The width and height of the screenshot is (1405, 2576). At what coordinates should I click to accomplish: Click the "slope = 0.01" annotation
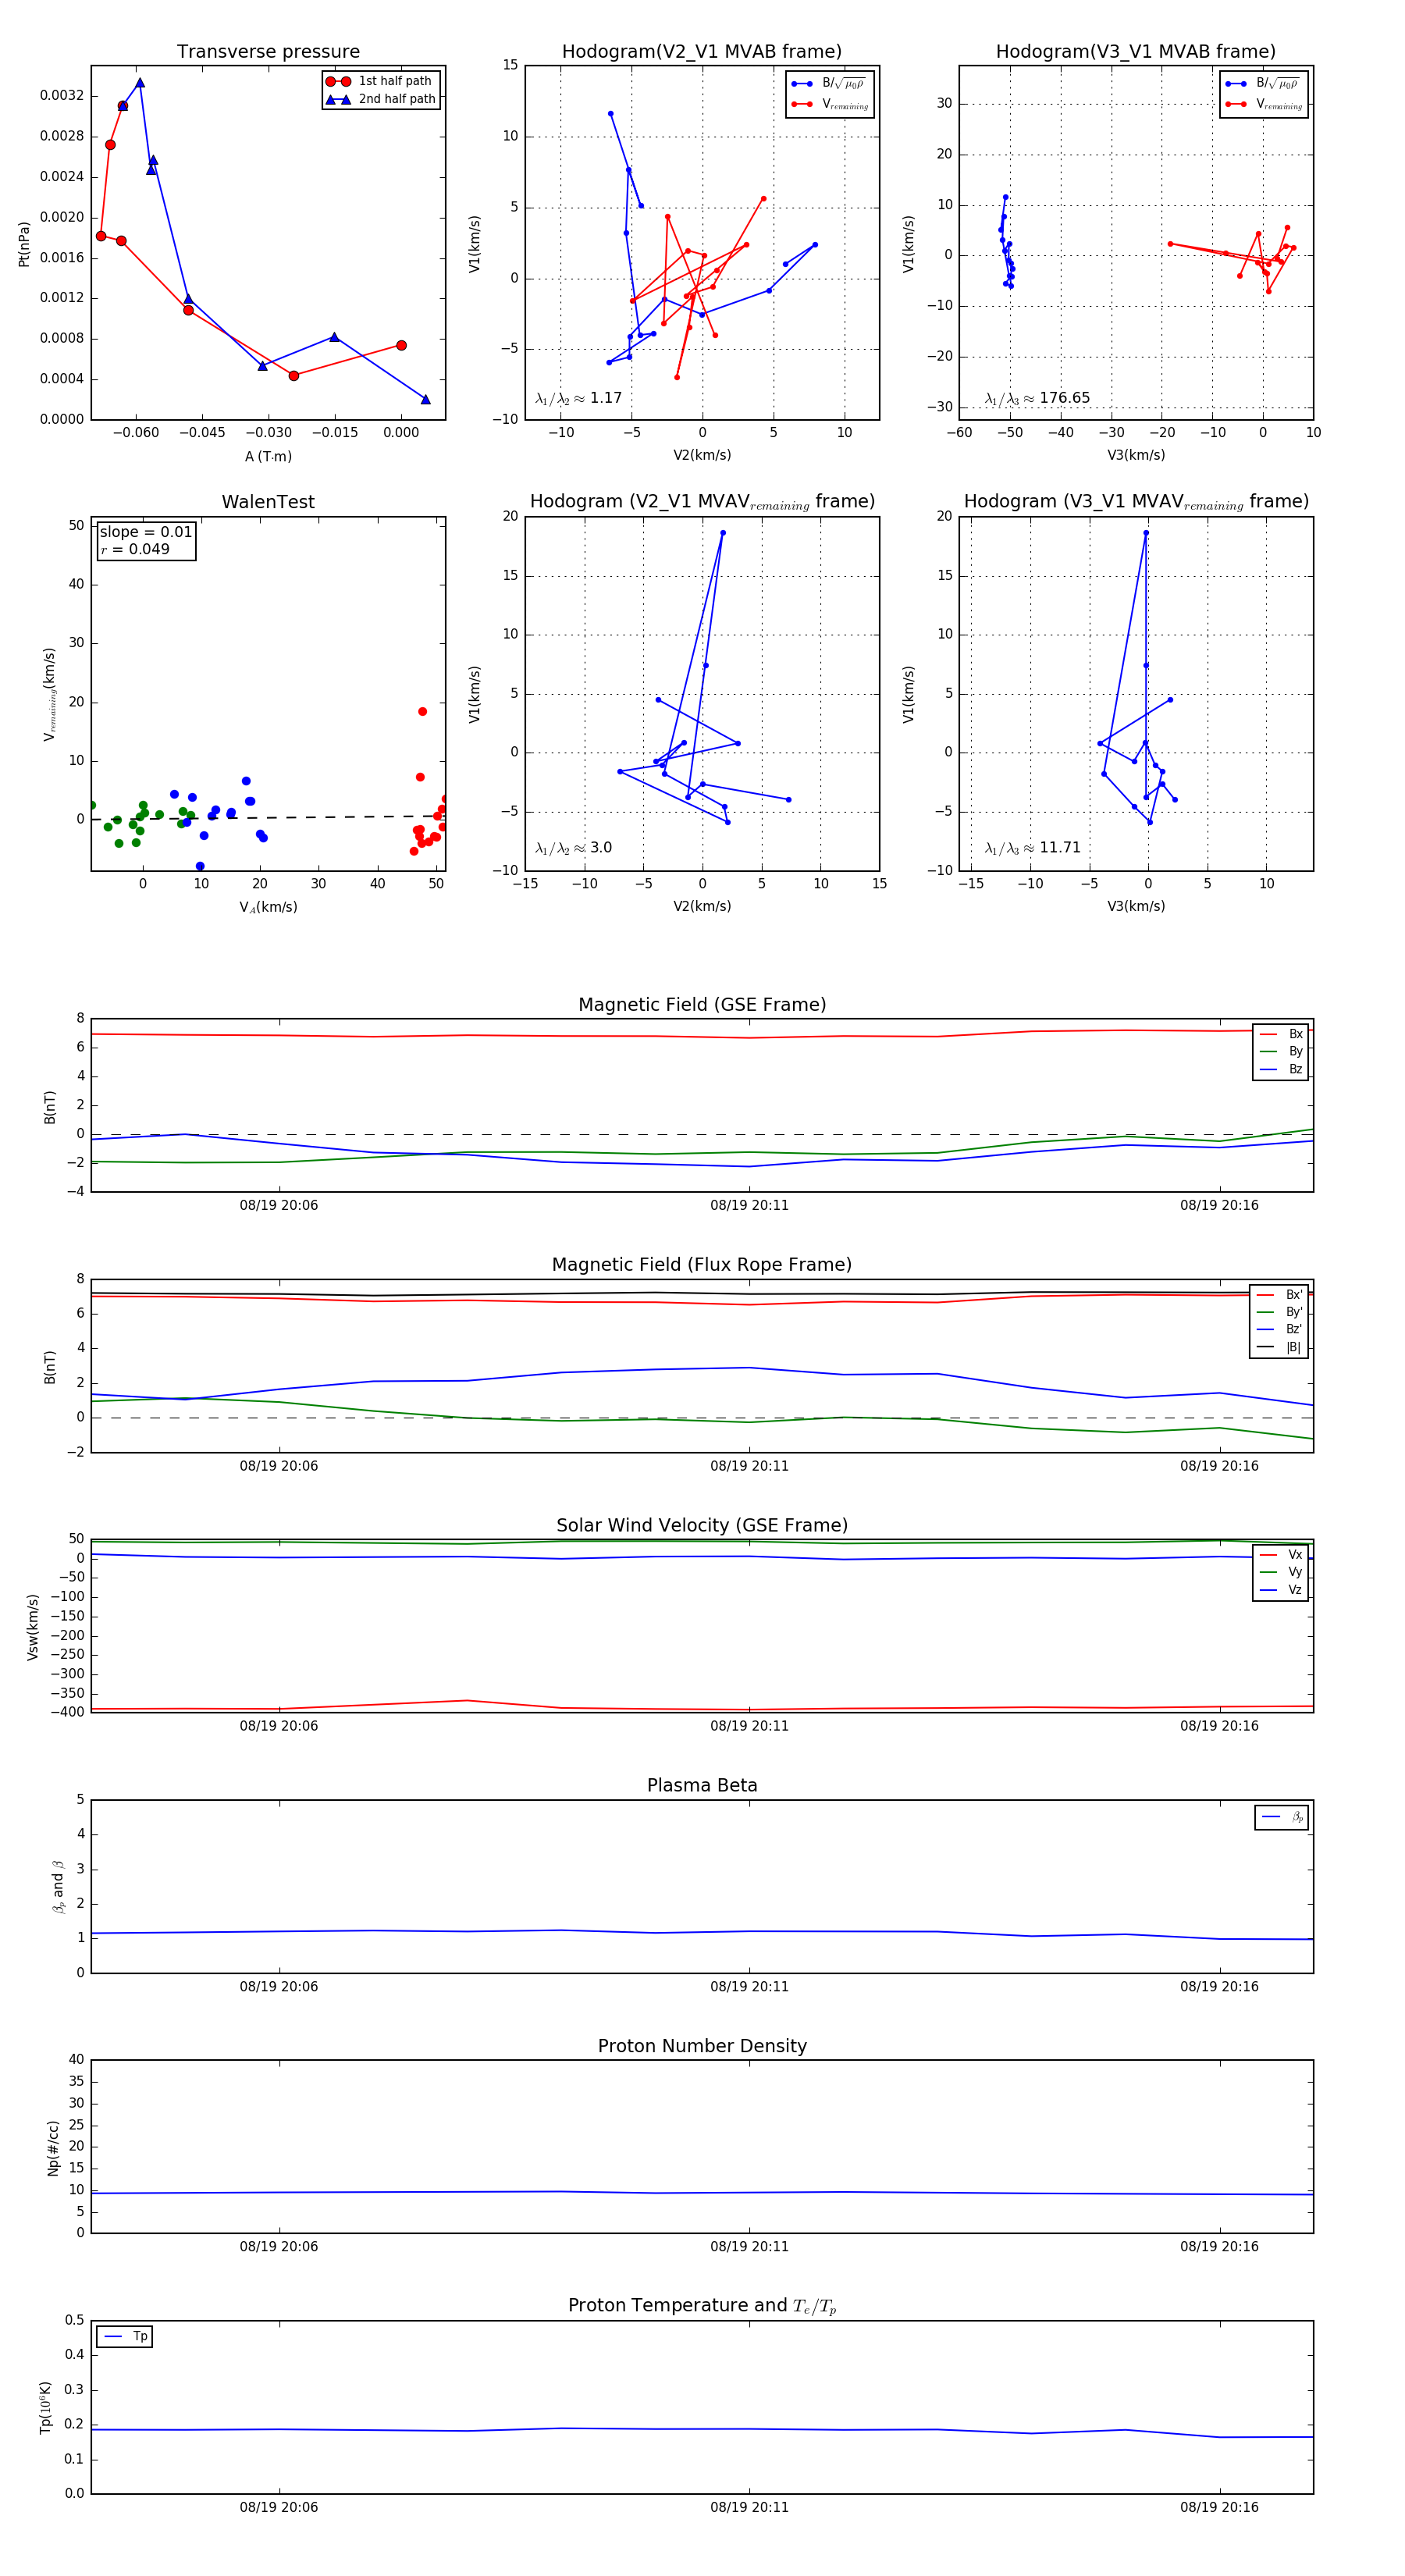point(146,532)
